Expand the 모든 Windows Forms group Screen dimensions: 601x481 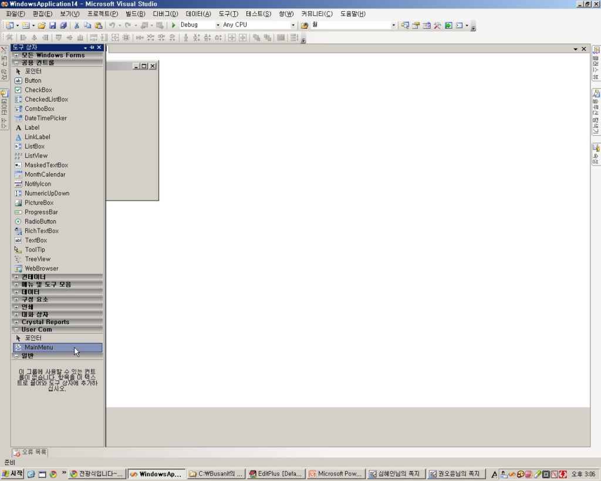coord(16,55)
